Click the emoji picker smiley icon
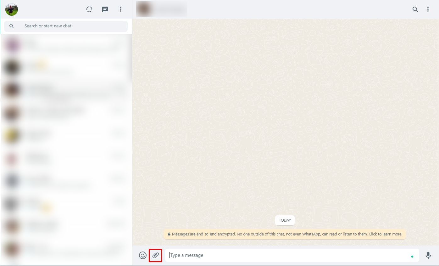This screenshot has width=439, height=266. click(143, 255)
